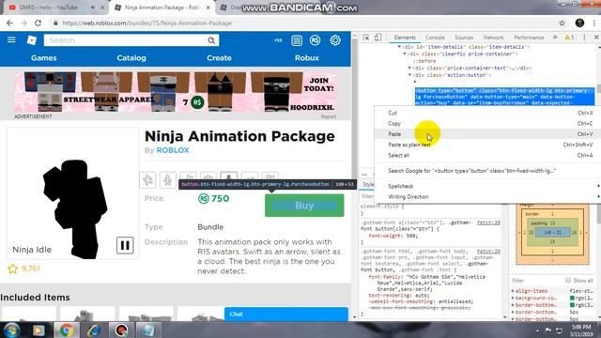Open Games navigation link

click(x=44, y=58)
